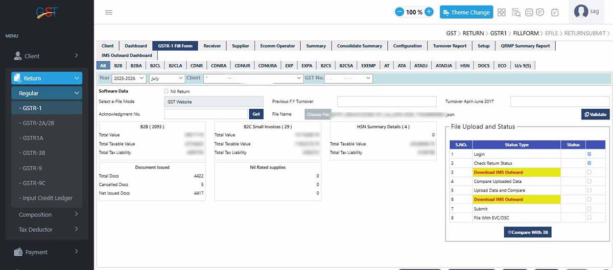The width and height of the screenshot is (613, 270).
Task: Open the grid apps icon
Action: pos(502,12)
